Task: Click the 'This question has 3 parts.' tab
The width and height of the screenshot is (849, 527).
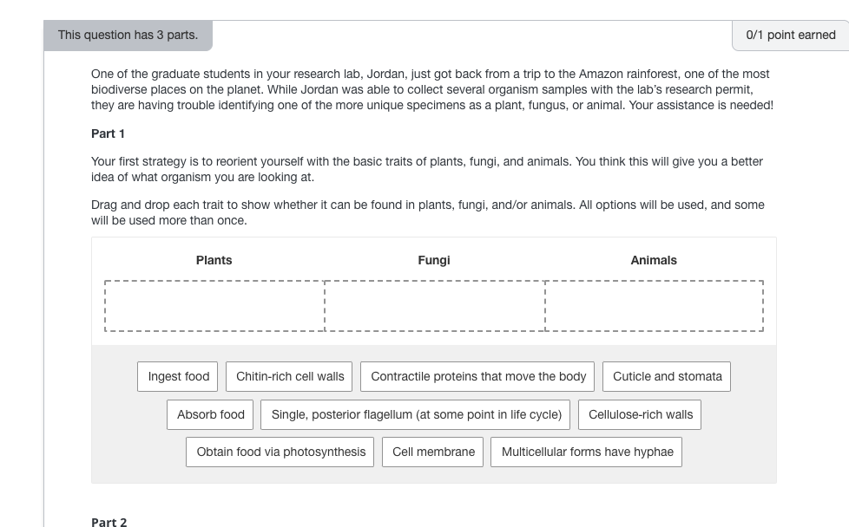Action: click(128, 36)
